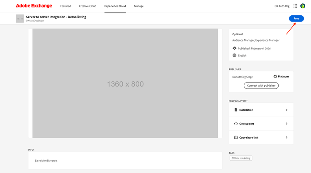Expand the Installation chevron

tap(287, 110)
